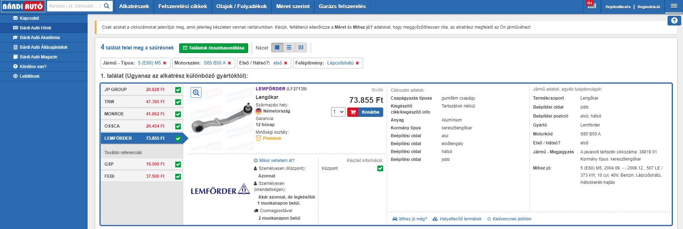Open the hamburger menu icon
Screen dimensions: 683x229
(x=674, y=6)
